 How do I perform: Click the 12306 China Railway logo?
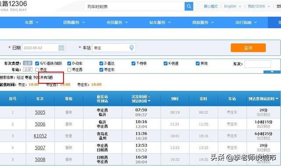coord(13,6)
